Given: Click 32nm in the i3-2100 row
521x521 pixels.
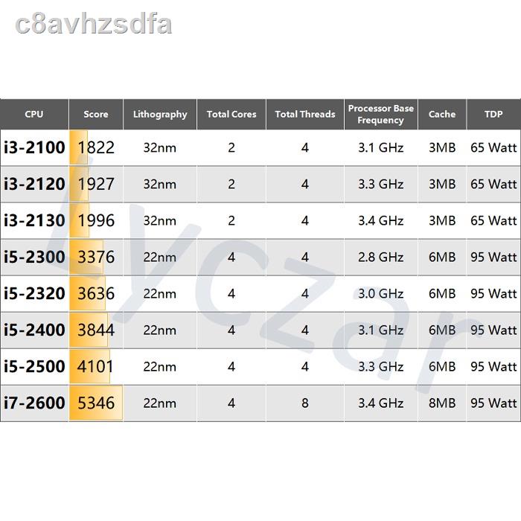Looking at the screenshot, I should coord(160,147).
